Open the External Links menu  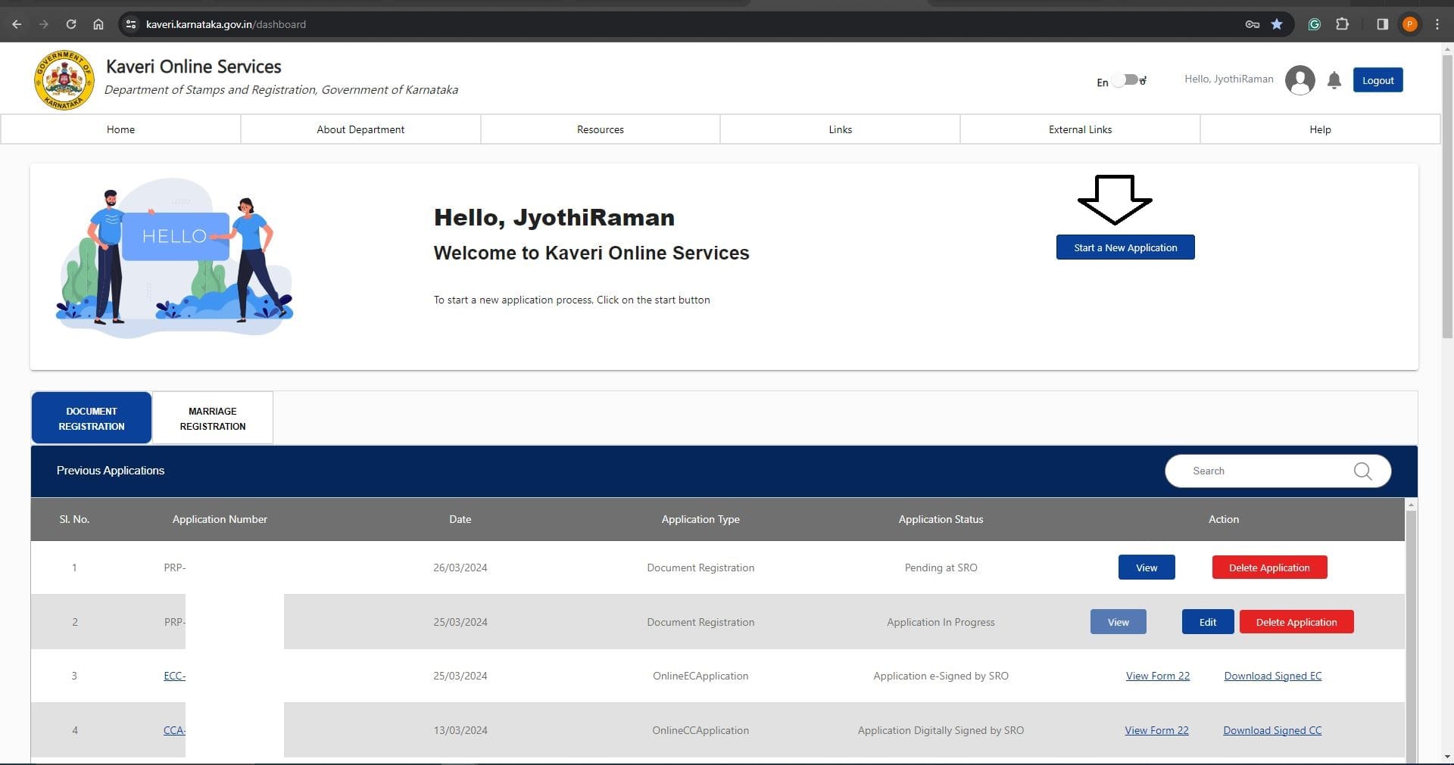[1080, 129]
